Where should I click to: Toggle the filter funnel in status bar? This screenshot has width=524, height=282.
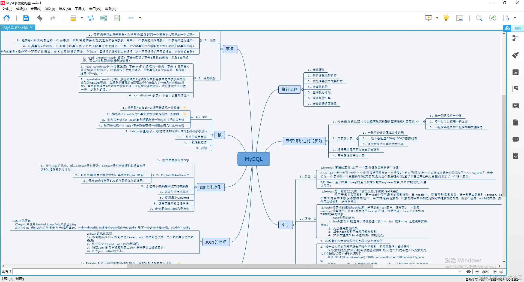click(460, 272)
